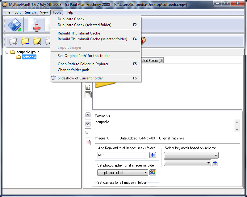Select the highlighted softpedia subfolder
247x197 pixels.
[29, 57]
